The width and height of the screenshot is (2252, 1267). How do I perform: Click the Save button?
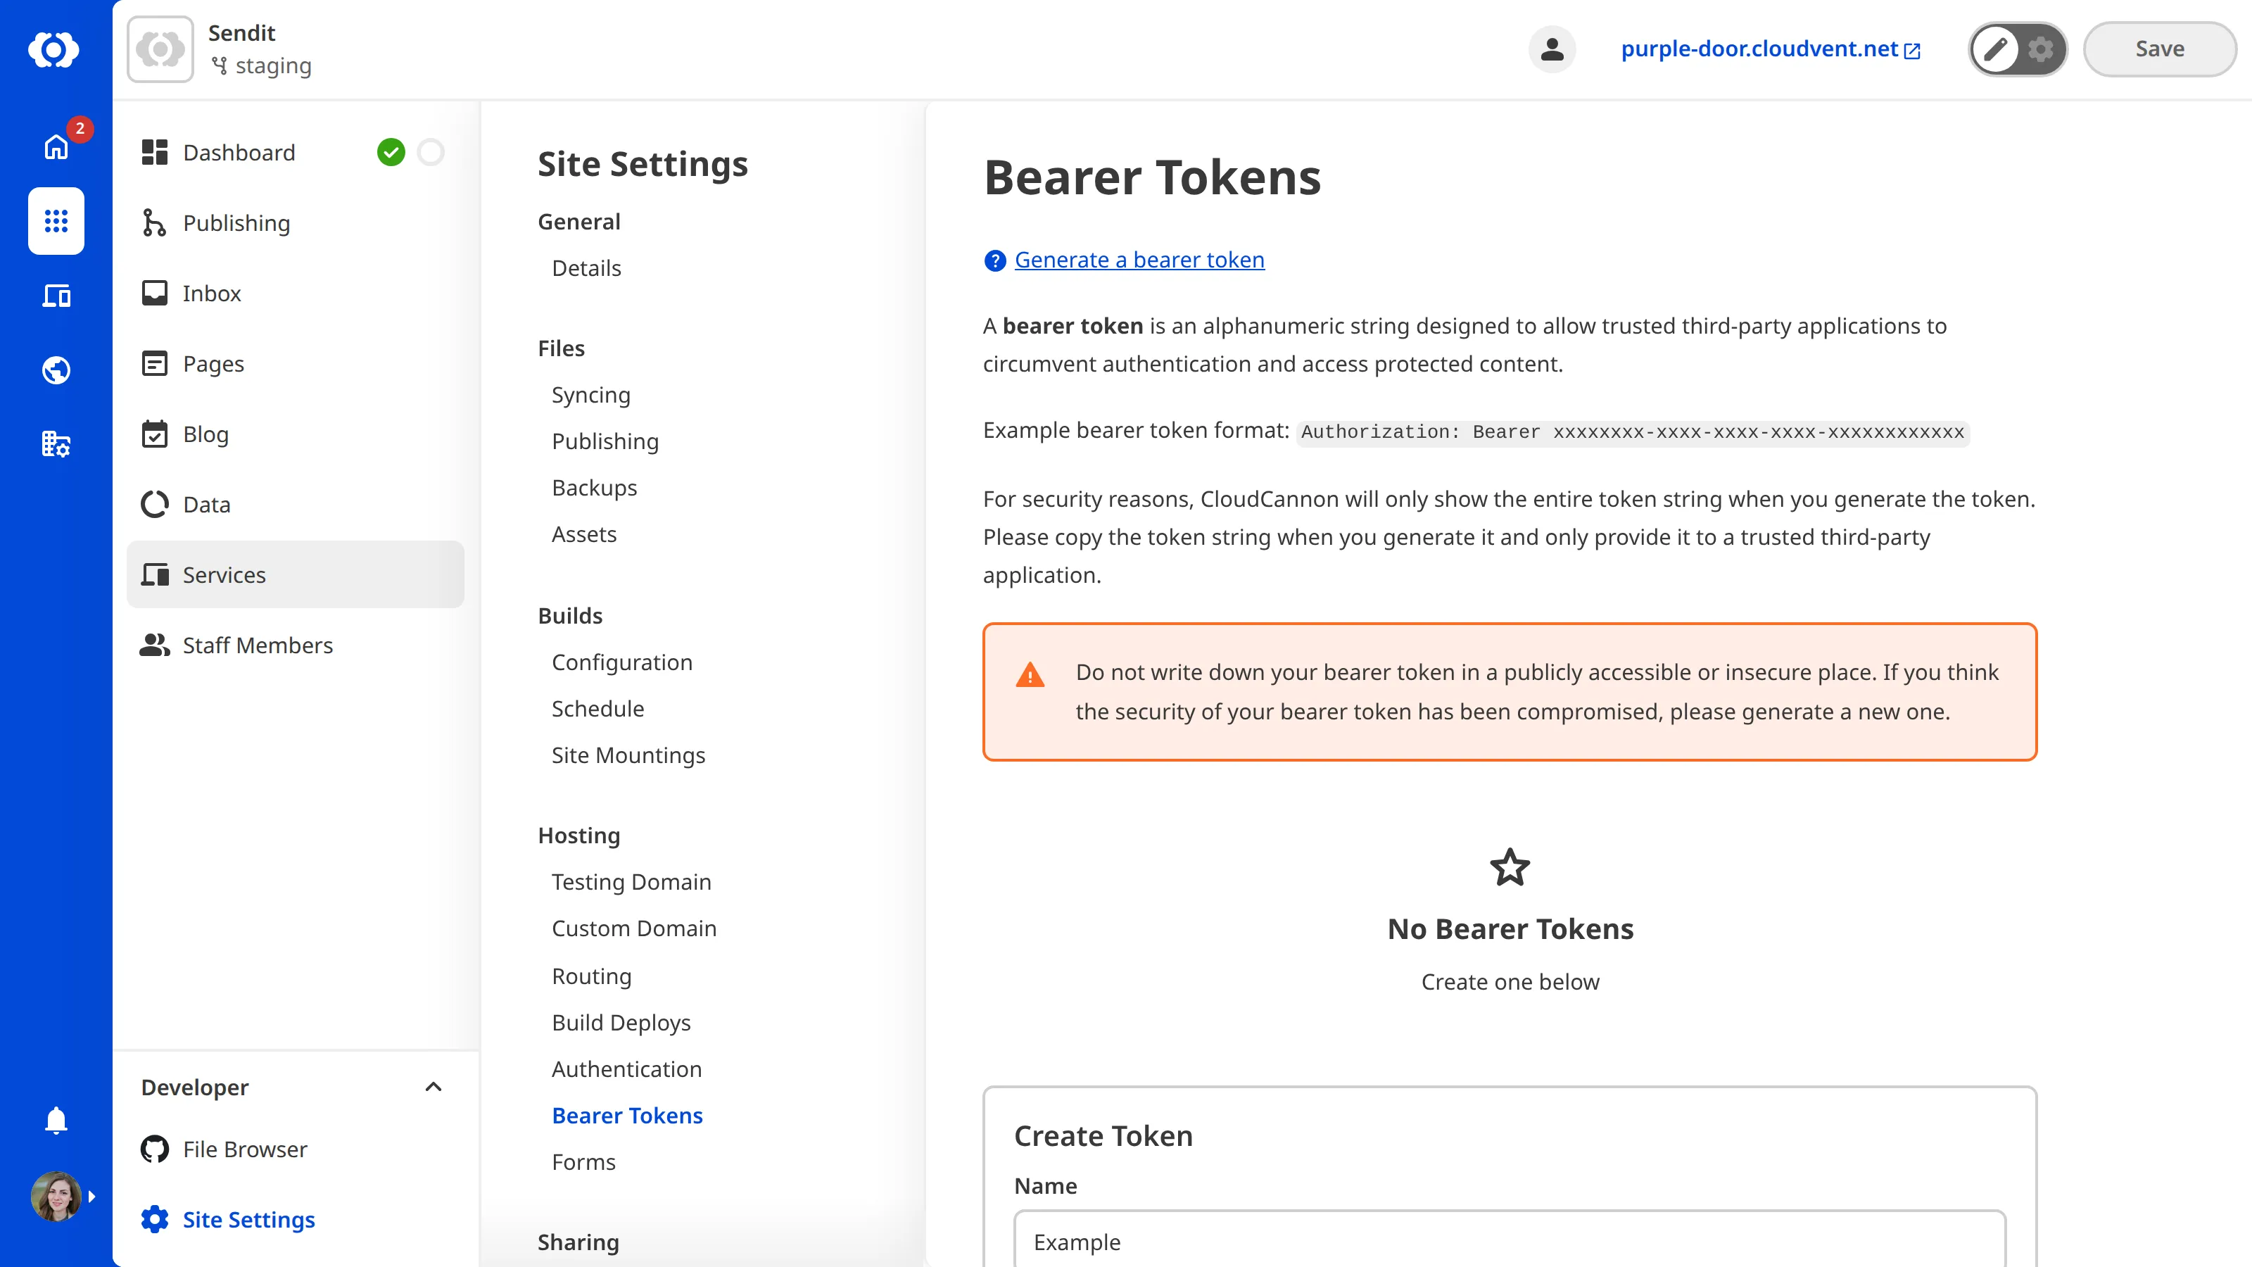2158,49
